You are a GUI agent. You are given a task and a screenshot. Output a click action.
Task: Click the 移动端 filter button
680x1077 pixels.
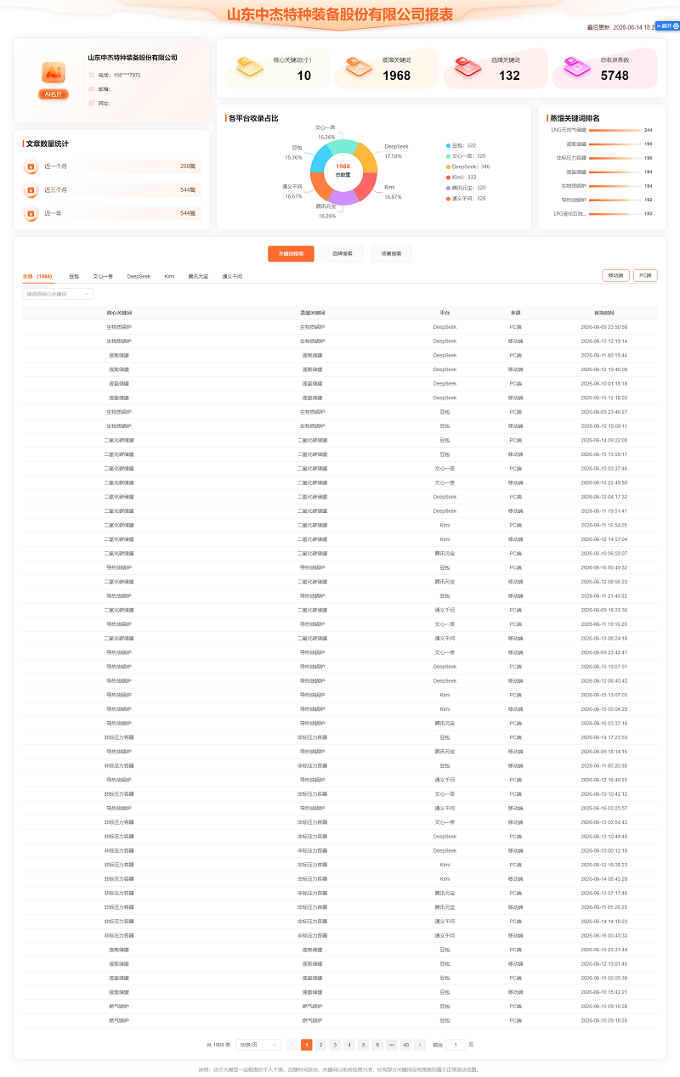615,275
